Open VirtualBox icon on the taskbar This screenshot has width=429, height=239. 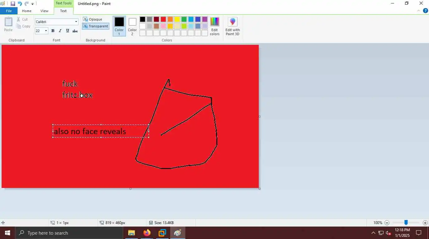pos(162,233)
